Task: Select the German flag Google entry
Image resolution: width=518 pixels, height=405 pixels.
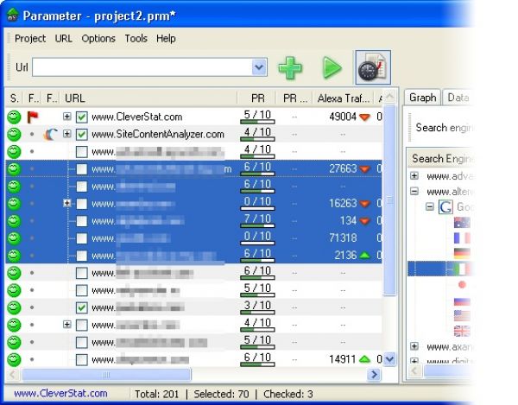Action: pyautogui.click(x=462, y=253)
